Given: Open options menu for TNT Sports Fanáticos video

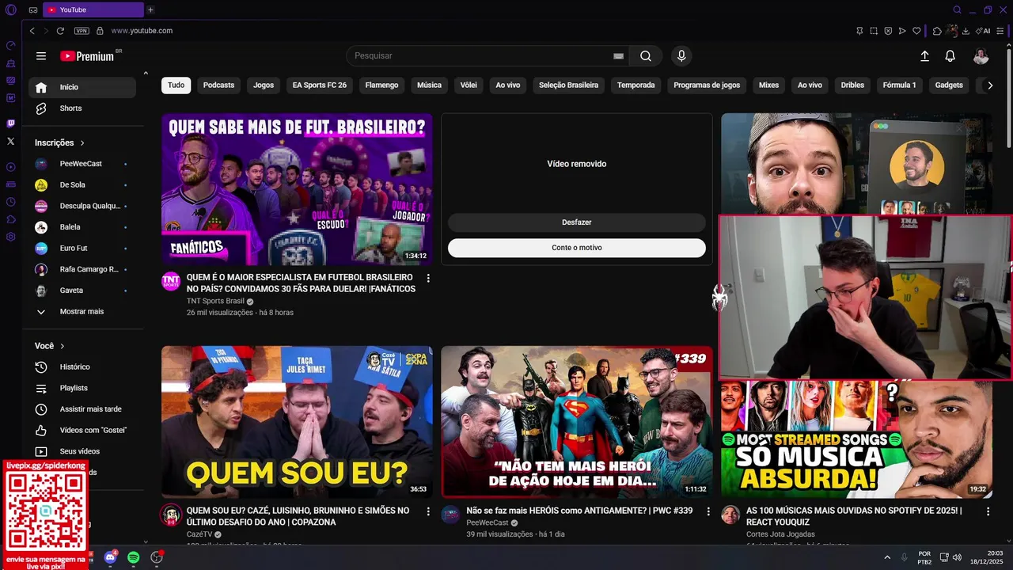Looking at the screenshot, I should pyautogui.click(x=428, y=279).
